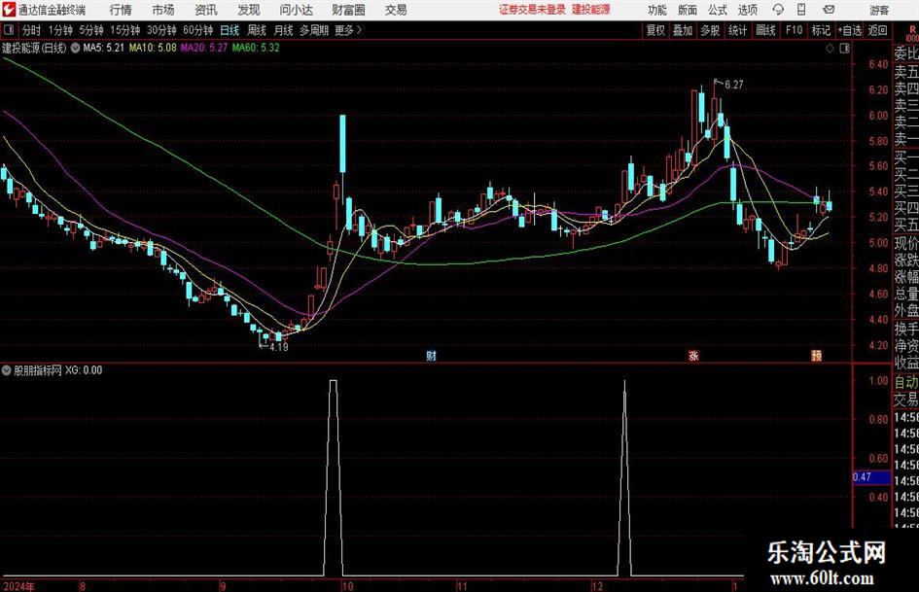Click the month 12 marker on date axis
This screenshot has height=592, width=919.
(597, 586)
